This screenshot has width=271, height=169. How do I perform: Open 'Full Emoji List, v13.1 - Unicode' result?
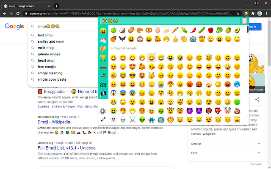[x=66, y=148]
